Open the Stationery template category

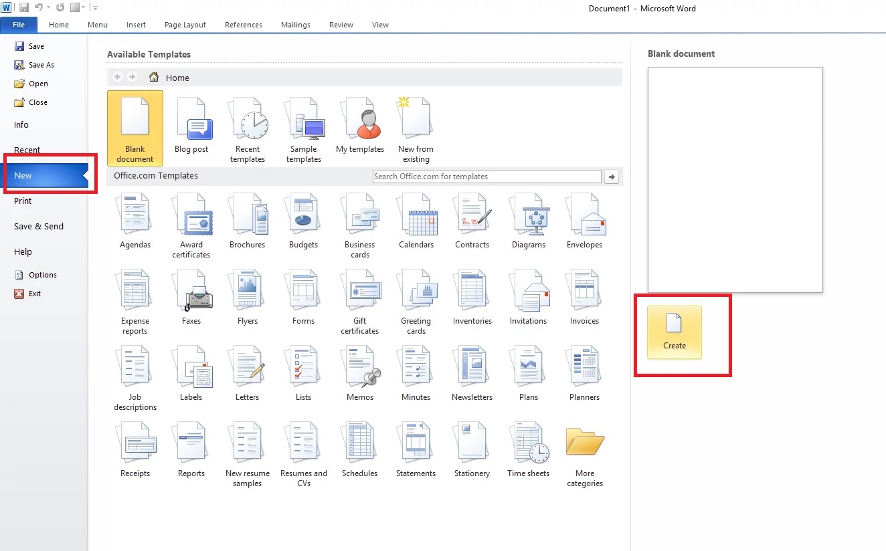point(472,450)
